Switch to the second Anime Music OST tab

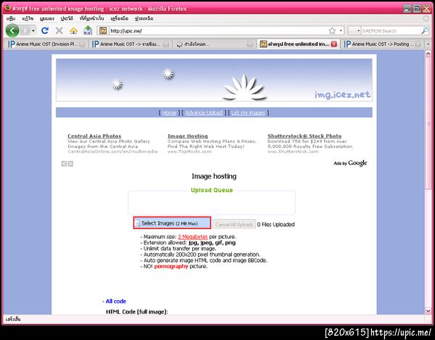pos(130,44)
